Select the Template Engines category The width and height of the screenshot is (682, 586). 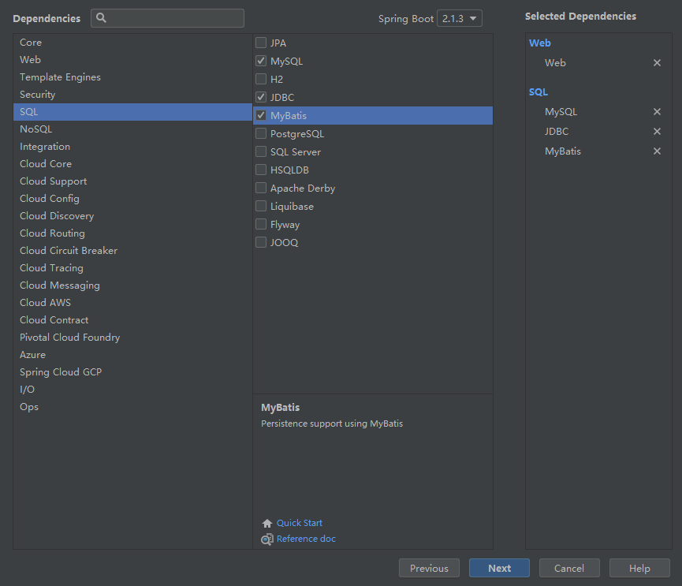tap(60, 77)
